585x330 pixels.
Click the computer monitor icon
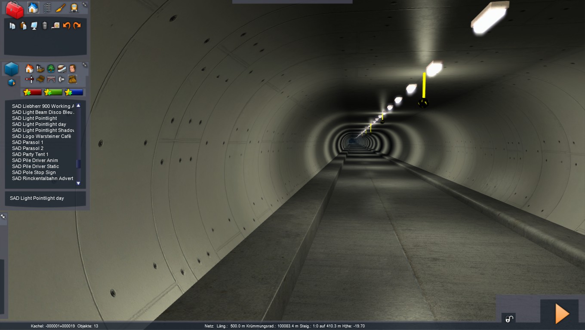pos(34,26)
